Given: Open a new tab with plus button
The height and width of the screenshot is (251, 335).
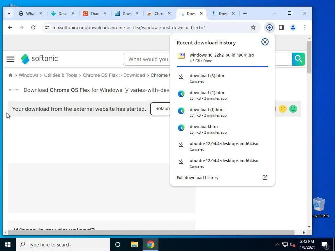Looking at the screenshot, I should 245,13.
